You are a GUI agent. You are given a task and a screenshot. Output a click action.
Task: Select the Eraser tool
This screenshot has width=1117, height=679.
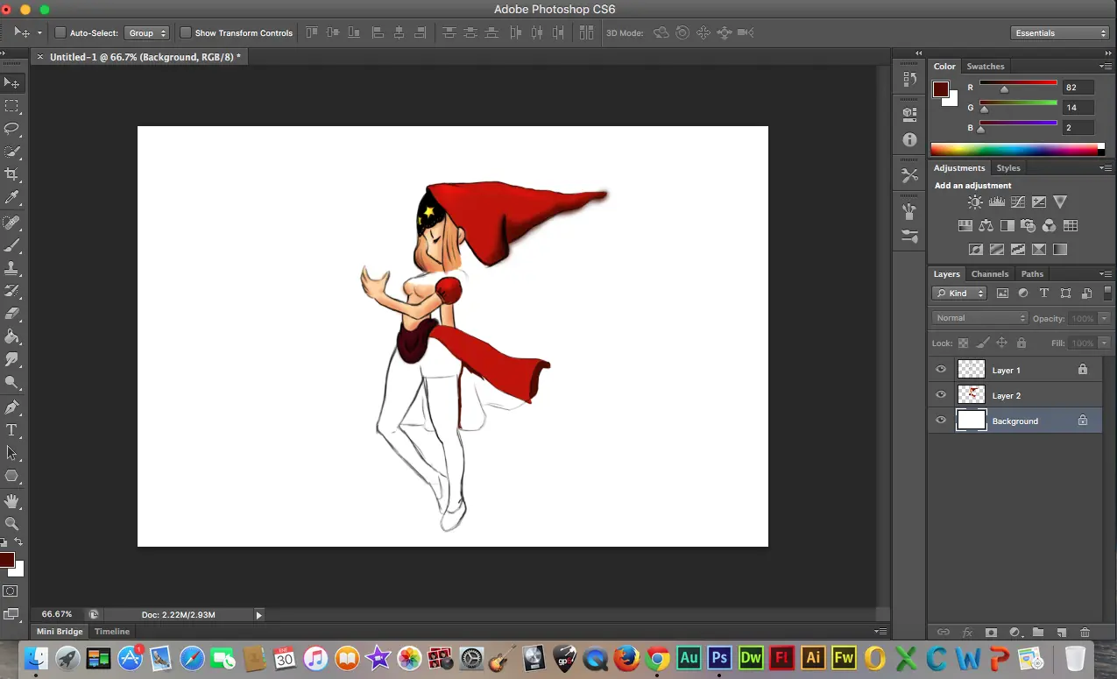[12, 313]
